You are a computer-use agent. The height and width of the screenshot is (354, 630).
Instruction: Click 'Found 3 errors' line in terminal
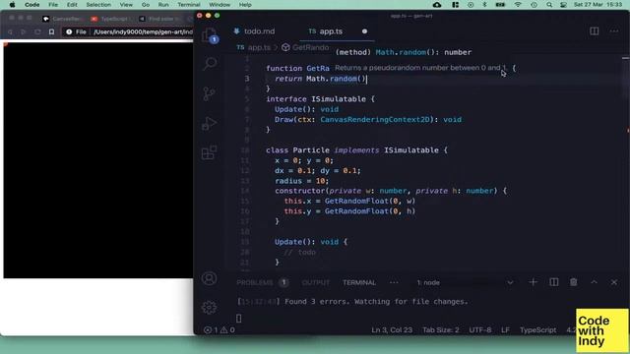click(x=352, y=302)
